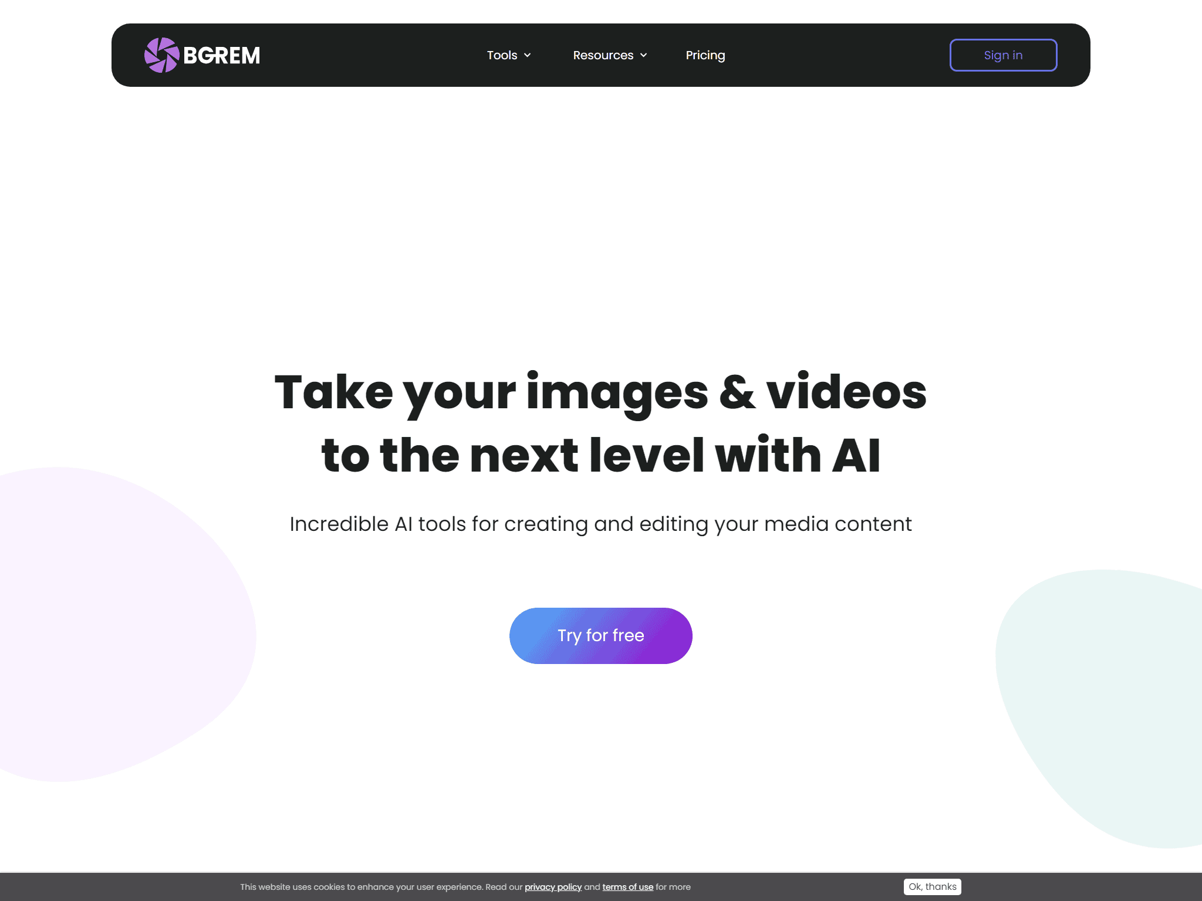Click the cookie notice message text
The image size is (1202, 901).
click(x=465, y=887)
